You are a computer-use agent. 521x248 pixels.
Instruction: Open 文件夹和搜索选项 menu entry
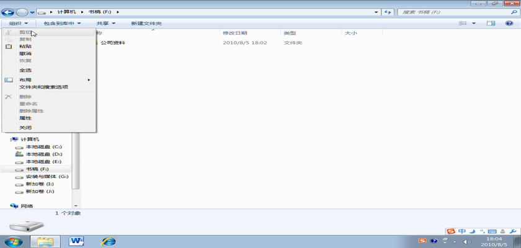tap(43, 87)
